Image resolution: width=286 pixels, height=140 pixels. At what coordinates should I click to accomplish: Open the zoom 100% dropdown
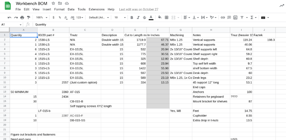point(41,17)
